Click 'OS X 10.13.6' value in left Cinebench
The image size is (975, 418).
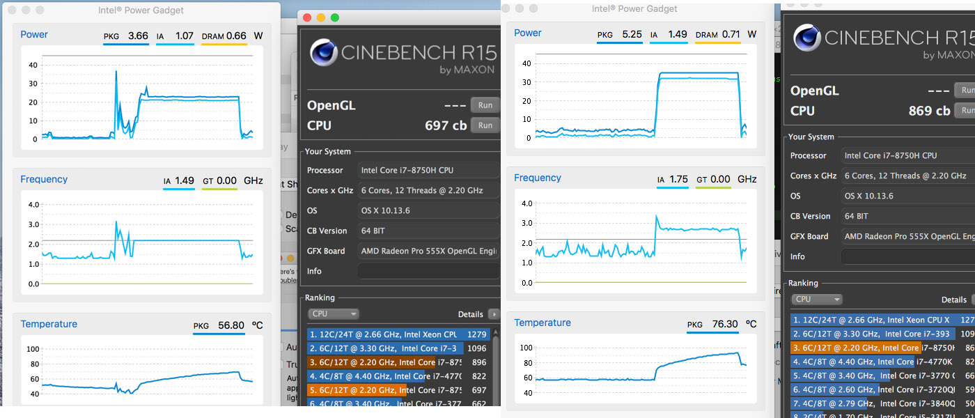coord(429,210)
